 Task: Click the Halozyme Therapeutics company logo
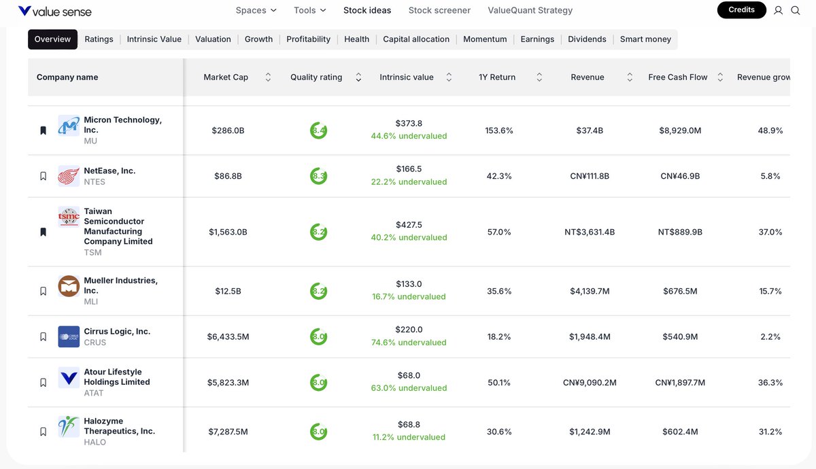click(69, 426)
